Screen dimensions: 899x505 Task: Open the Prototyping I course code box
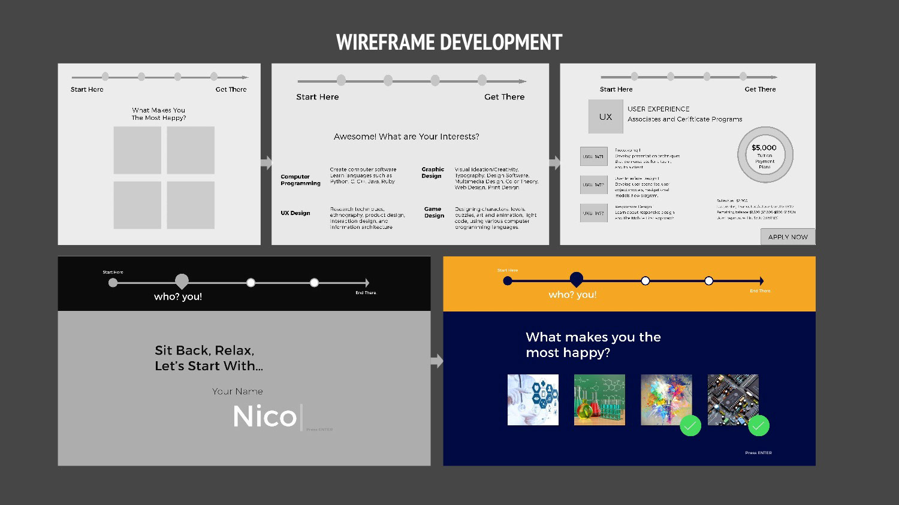coord(593,156)
